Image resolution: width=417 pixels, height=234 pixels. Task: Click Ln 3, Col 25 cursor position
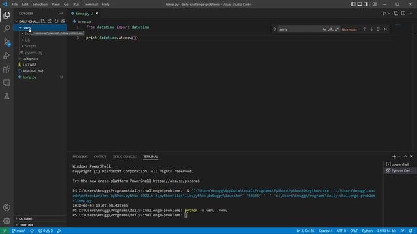click(x=306, y=231)
